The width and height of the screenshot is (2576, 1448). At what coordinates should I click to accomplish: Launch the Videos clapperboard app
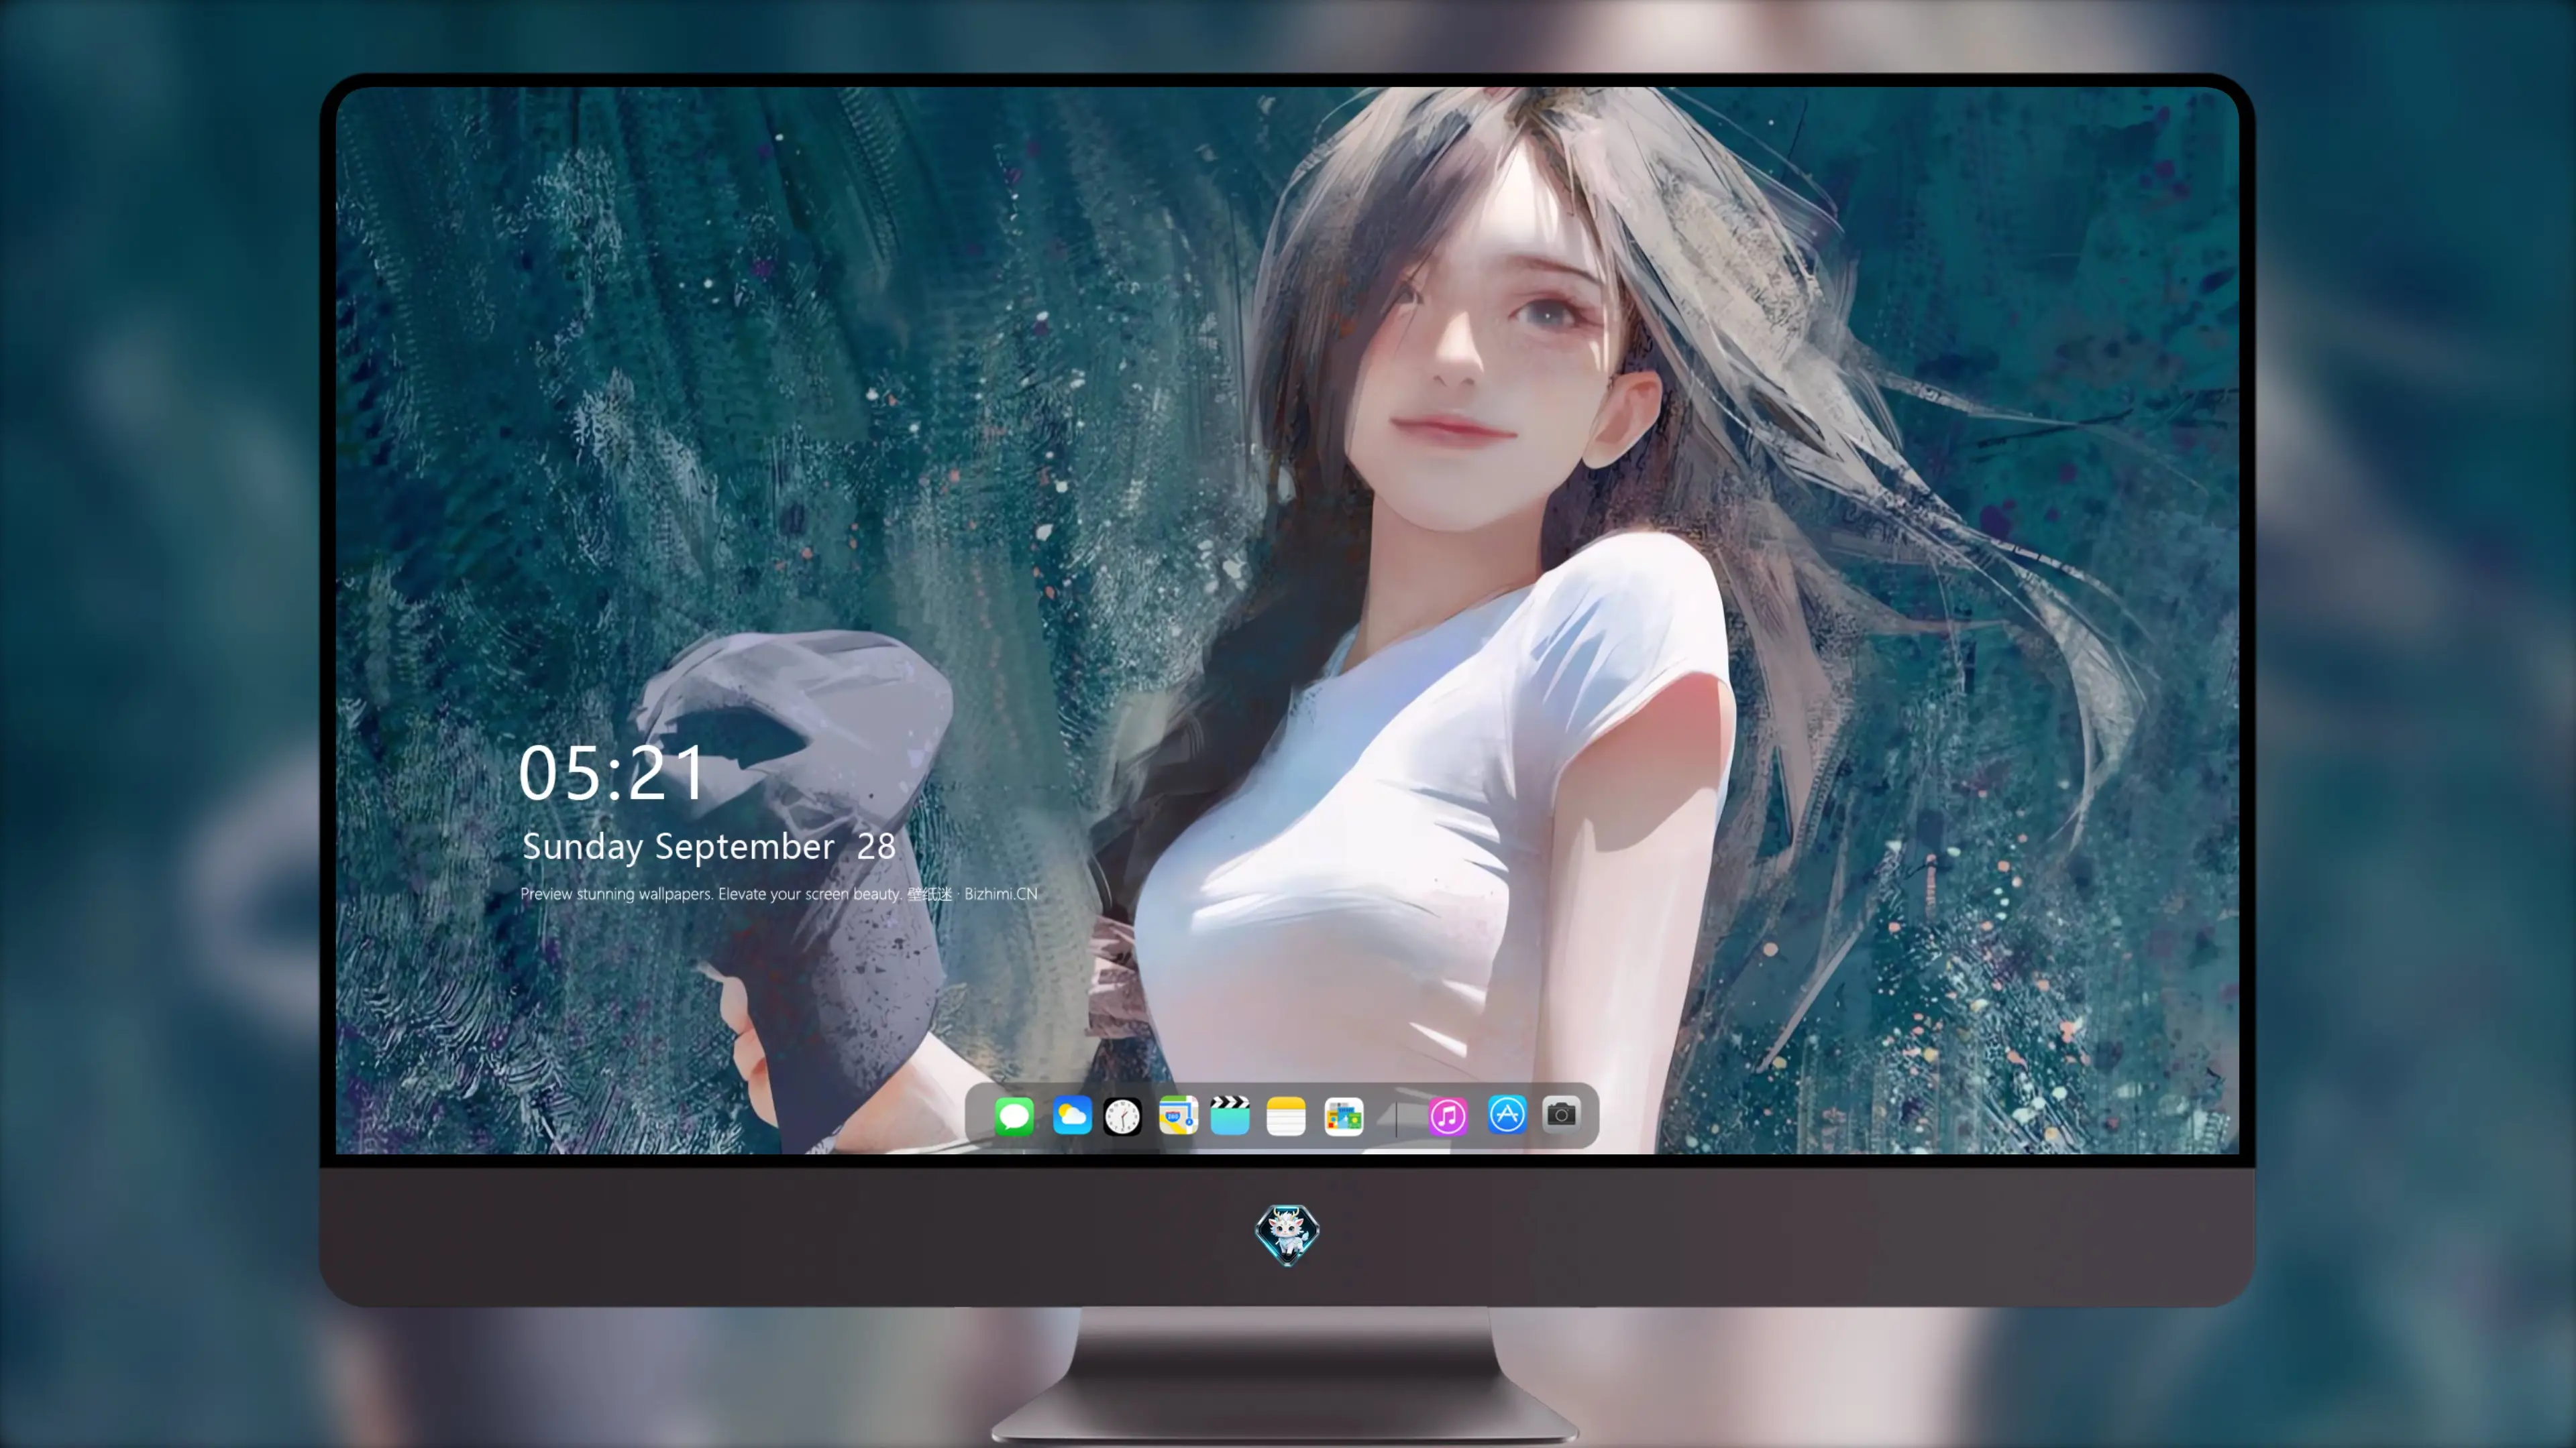(x=1230, y=1115)
